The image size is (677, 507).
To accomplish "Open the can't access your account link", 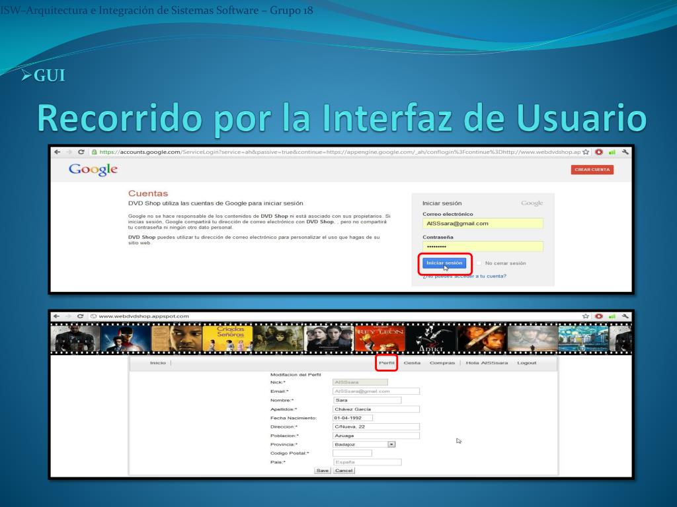I will pos(465,276).
